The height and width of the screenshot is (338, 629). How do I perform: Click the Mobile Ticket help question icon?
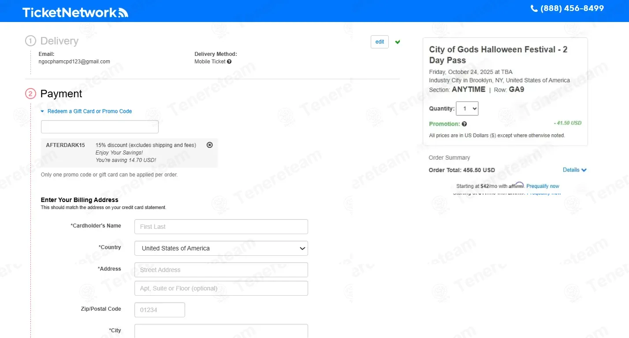tap(229, 62)
